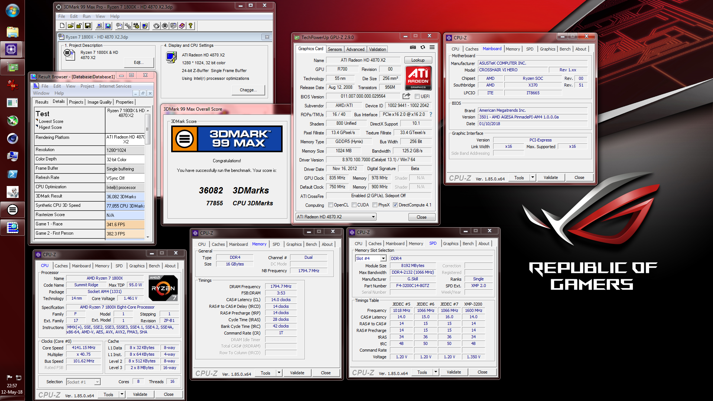713x401 pixels.
Task: Click the 3DMark 99 MAX logo banner
Action: [227, 139]
